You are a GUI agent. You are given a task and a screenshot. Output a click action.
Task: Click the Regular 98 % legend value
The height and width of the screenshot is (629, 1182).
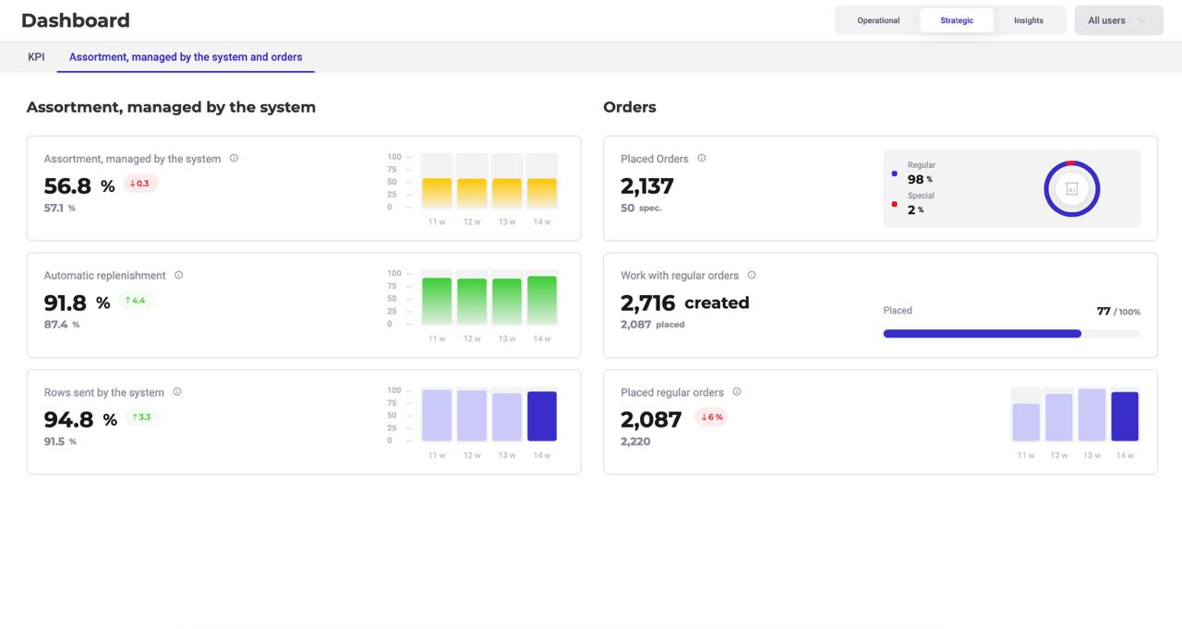[x=920, y=179]
